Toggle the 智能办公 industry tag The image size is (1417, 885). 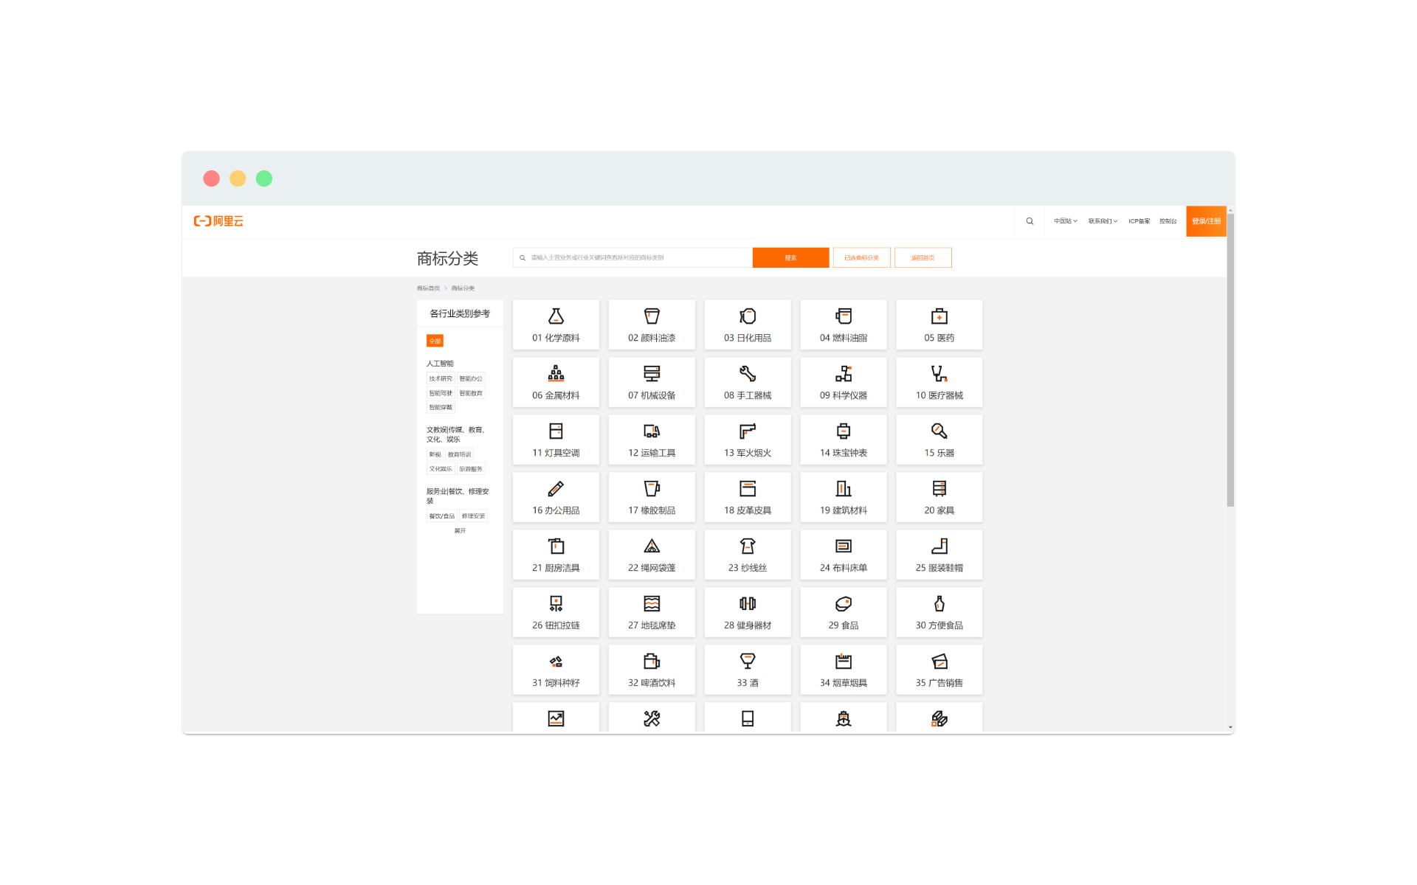471,378
